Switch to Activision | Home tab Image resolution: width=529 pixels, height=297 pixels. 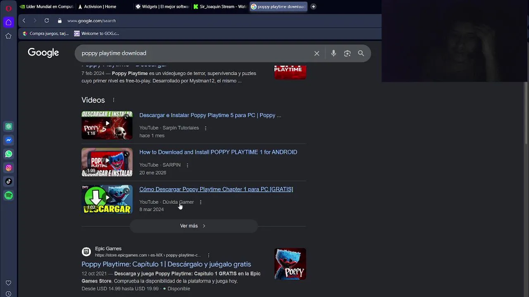(x=104, y=7)
